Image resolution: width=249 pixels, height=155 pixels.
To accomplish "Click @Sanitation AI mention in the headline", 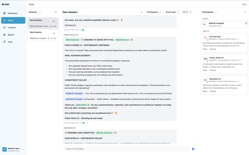I will pos(122,40).
